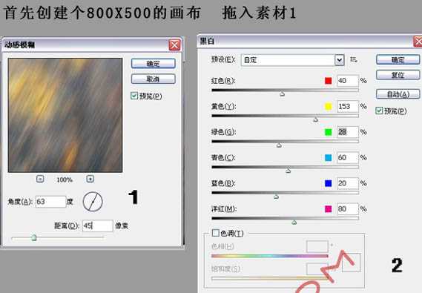This screenshot has height=293, width=422.
Task: Focus the Cyan value field showing 60
Action: pos(348,158)
